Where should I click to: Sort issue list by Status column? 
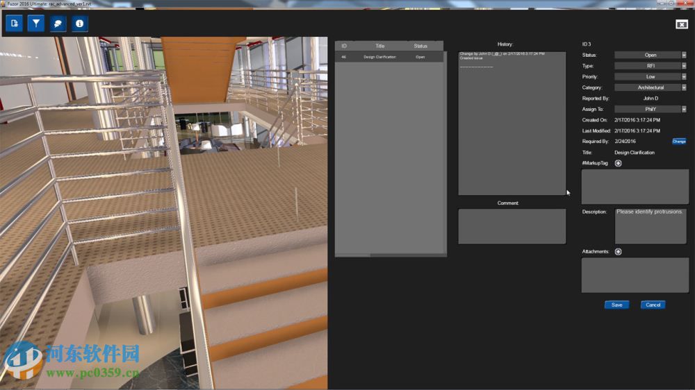pos(420,46)
